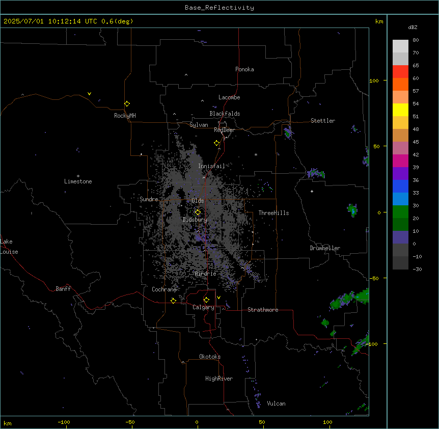Pick the bright yellow 51-54 dBZ swatch
The height and width of the screenshot is (429, 439).
click(x=400, y=110)
